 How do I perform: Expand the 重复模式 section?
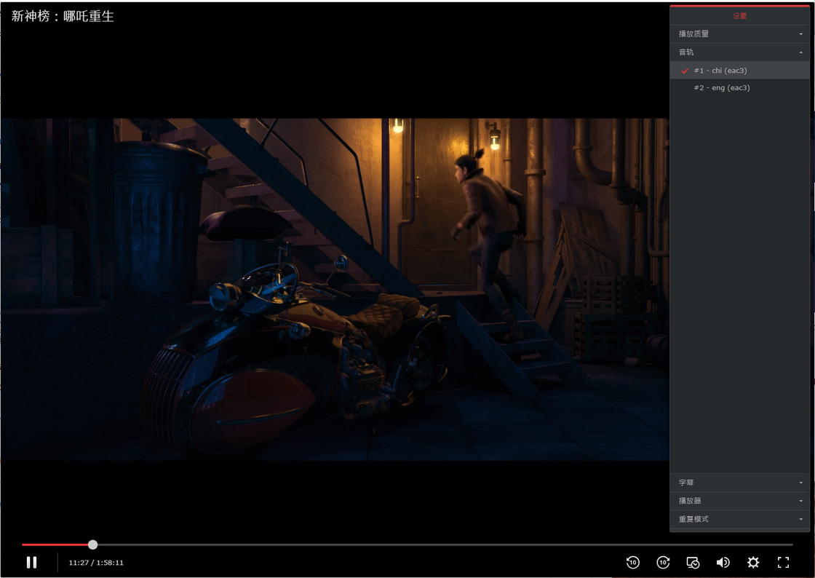click(739, 519)
